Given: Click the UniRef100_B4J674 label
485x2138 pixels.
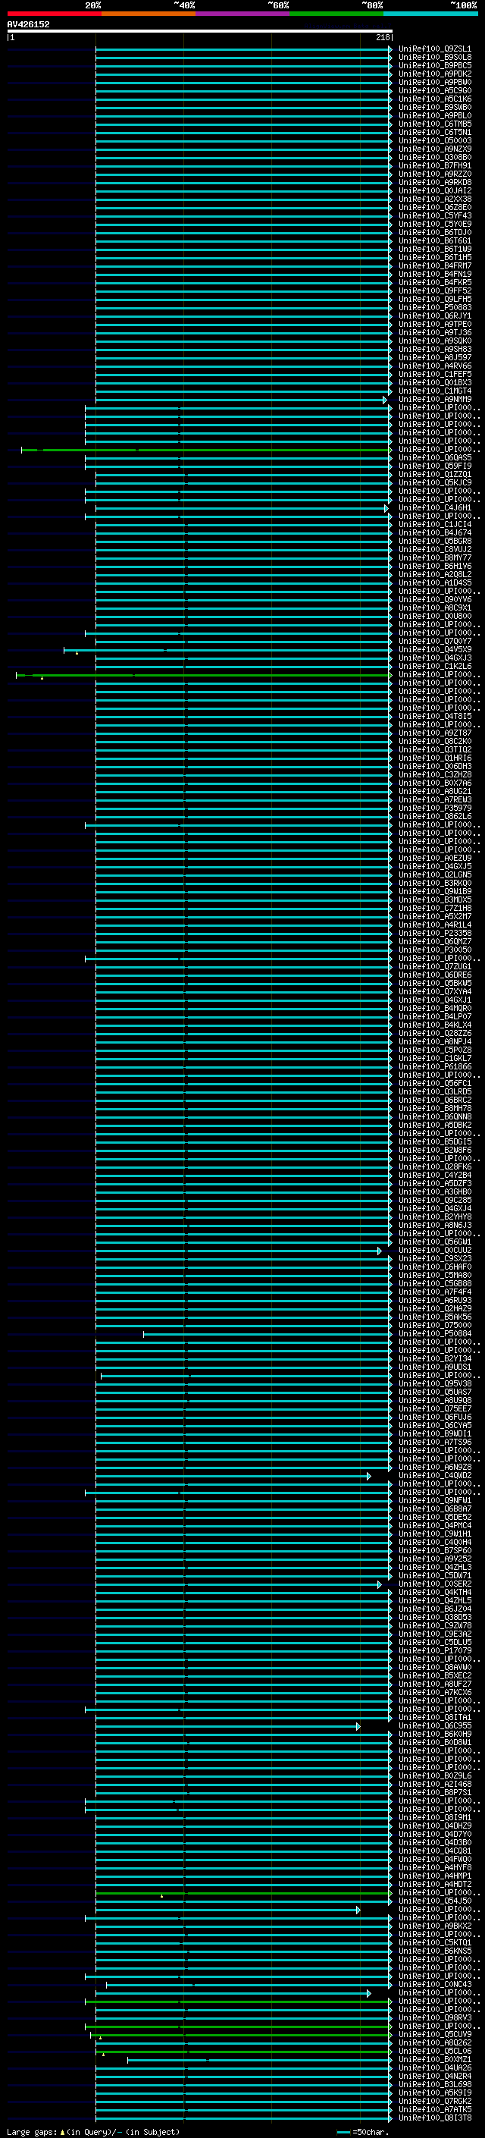Looking at the screenshot, I should [434, 533].
